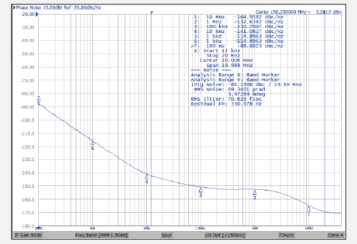Screen dimensions: 357x244
Task: Click the 724pts status field
Action: pos(286,235)
